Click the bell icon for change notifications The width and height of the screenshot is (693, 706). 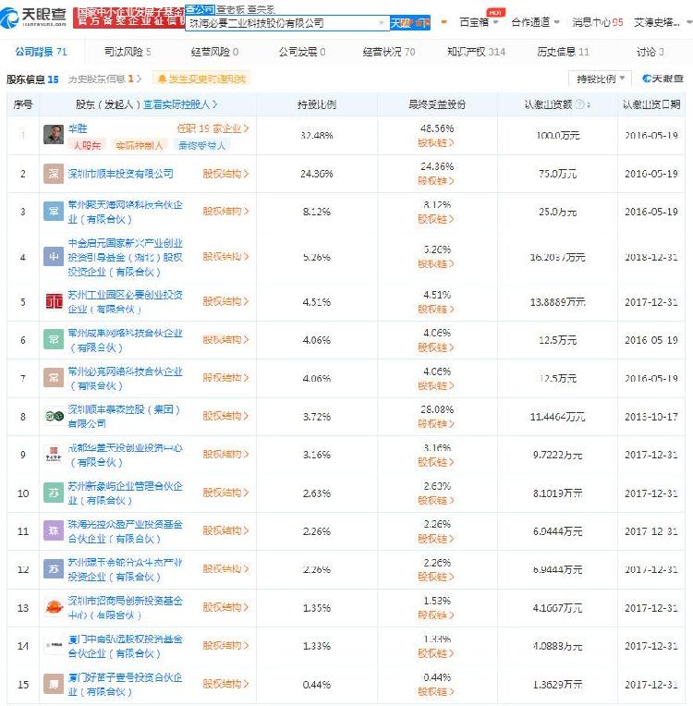coord(162,79)
